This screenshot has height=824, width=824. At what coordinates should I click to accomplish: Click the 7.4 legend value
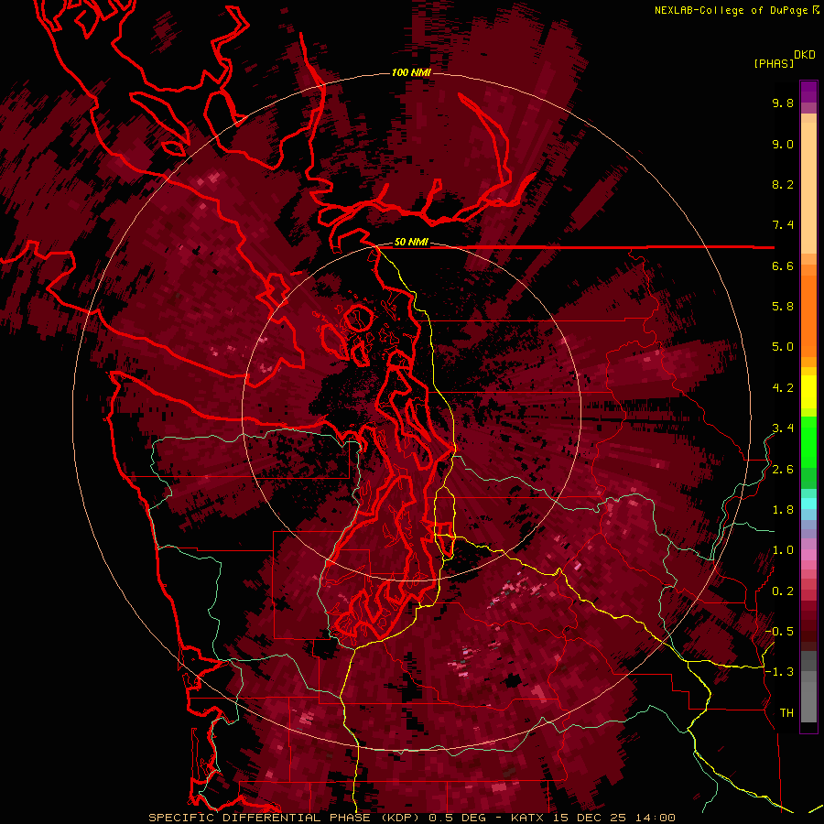[x=783, y=225]
